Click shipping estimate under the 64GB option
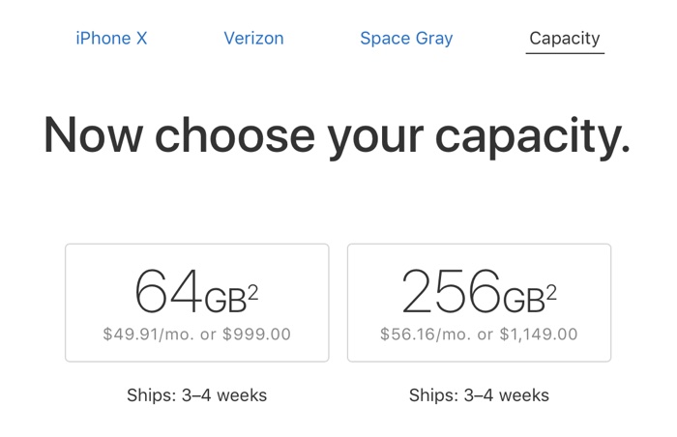This screenshot has width=677, height=437. click(196, 394)
